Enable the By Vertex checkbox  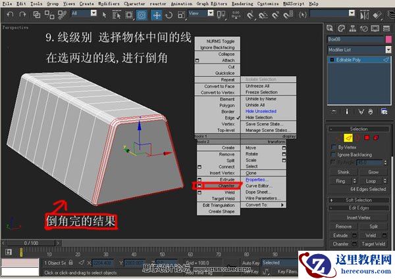pos(334,147)
